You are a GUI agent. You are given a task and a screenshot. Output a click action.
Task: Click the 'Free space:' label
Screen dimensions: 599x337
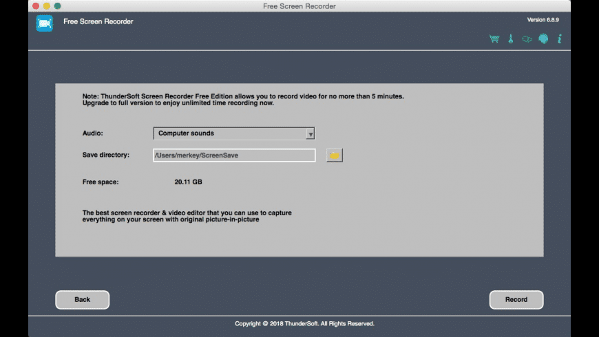coord(101,182)
